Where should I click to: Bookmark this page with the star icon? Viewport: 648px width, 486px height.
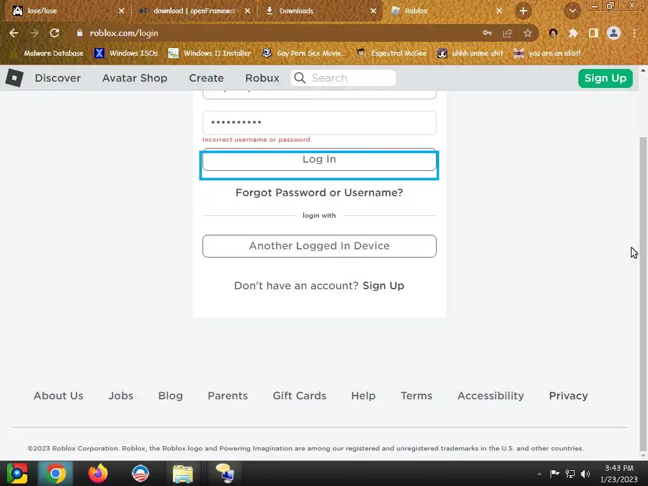[x=528, y=33]
